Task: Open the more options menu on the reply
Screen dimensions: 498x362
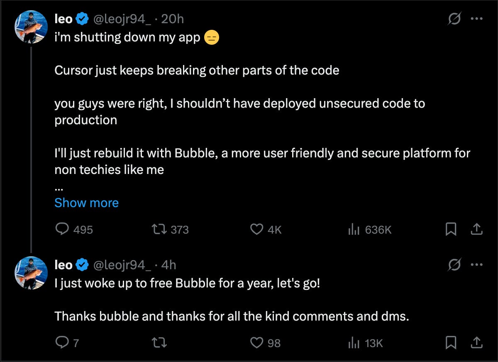Action: tap(476, 264)
